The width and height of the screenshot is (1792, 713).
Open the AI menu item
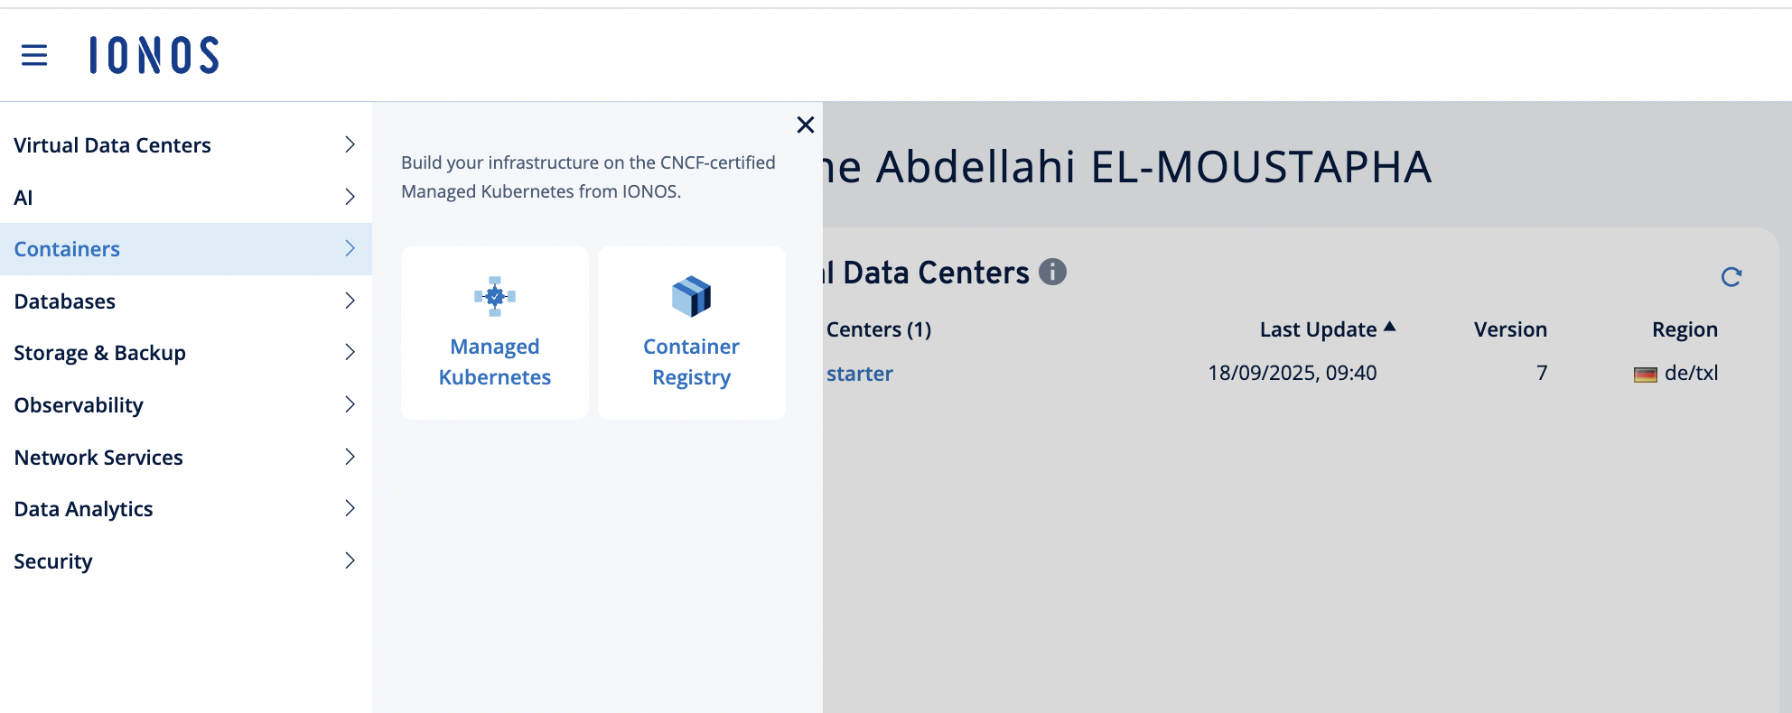[x=23, y=197]
